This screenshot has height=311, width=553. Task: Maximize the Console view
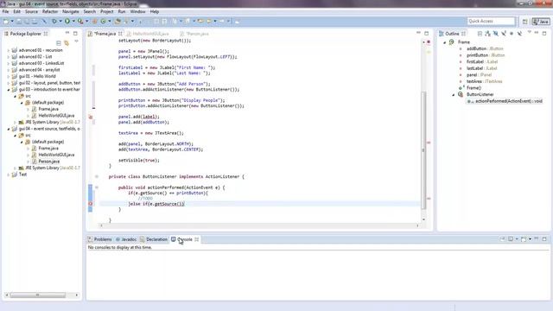(x=544, y=239)
